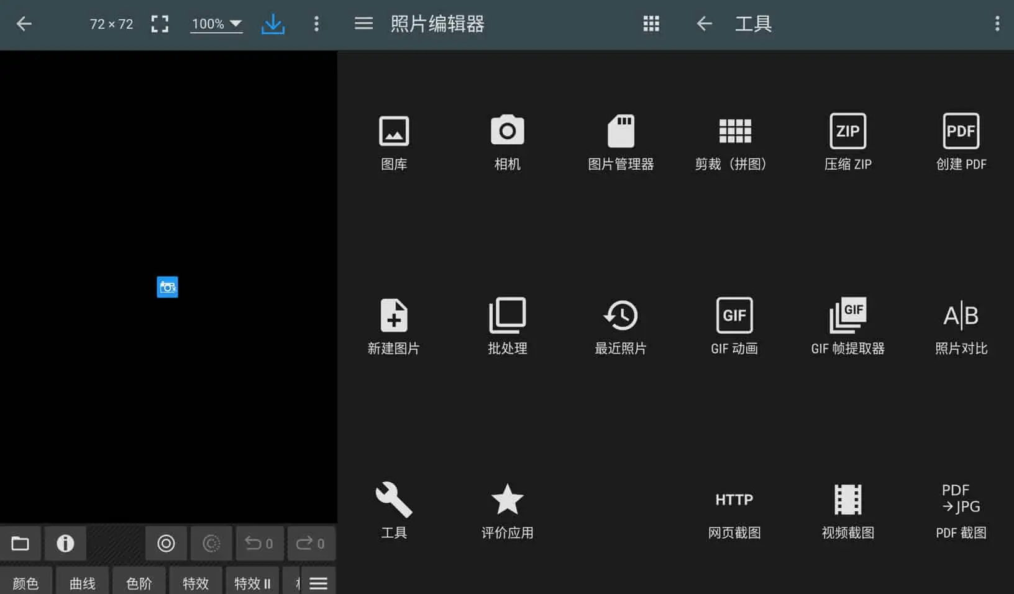Open the 压缩 ZIP tool
The width and height of the screenshot is (1014, 594).
tap(847, 143)
